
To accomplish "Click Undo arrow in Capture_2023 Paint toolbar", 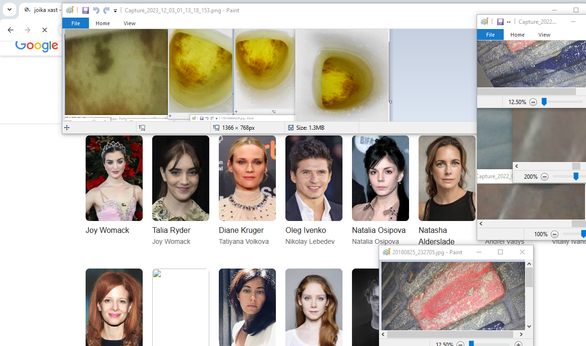I will pyautogui.click(x=96, y=10).
